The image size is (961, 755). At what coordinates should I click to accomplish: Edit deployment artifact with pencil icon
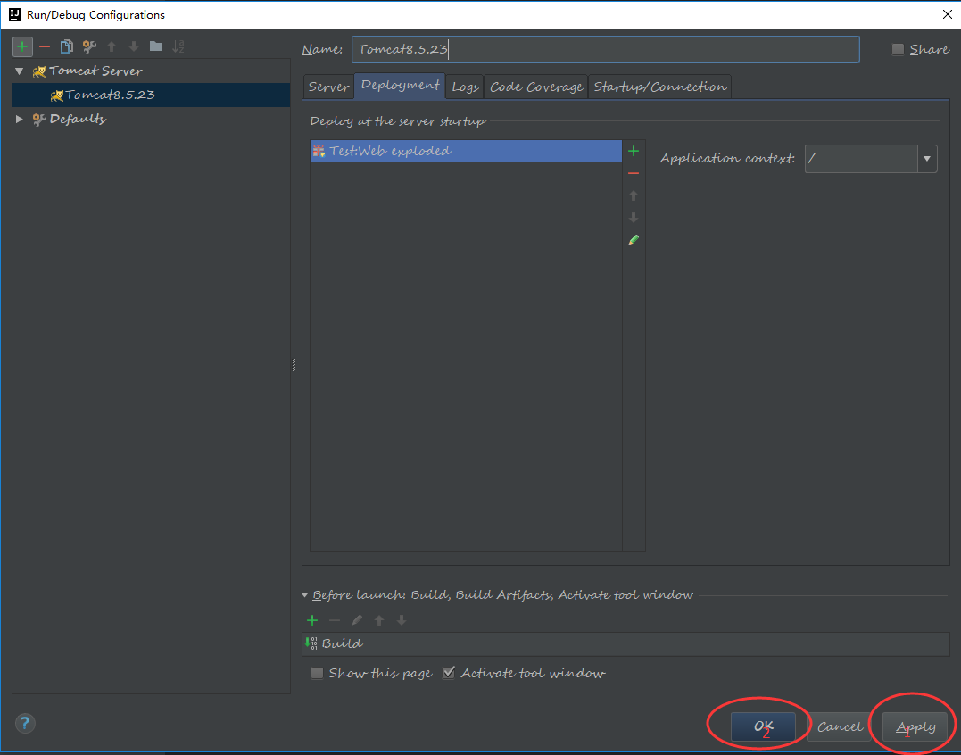coord(634,240)
